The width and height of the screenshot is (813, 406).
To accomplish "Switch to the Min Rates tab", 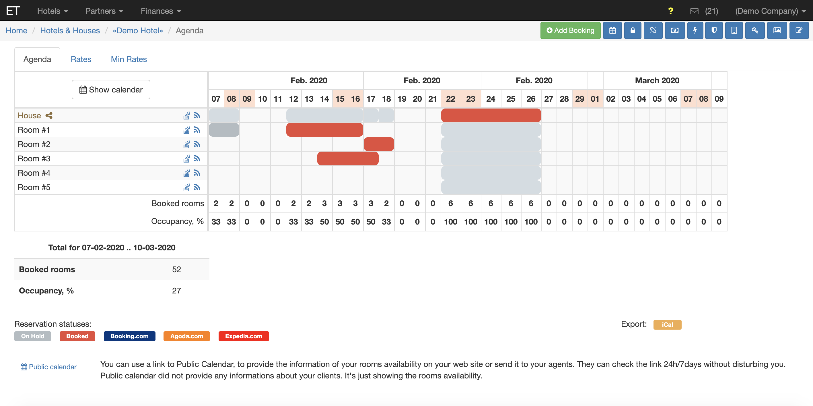I will (x=129, y=59).
